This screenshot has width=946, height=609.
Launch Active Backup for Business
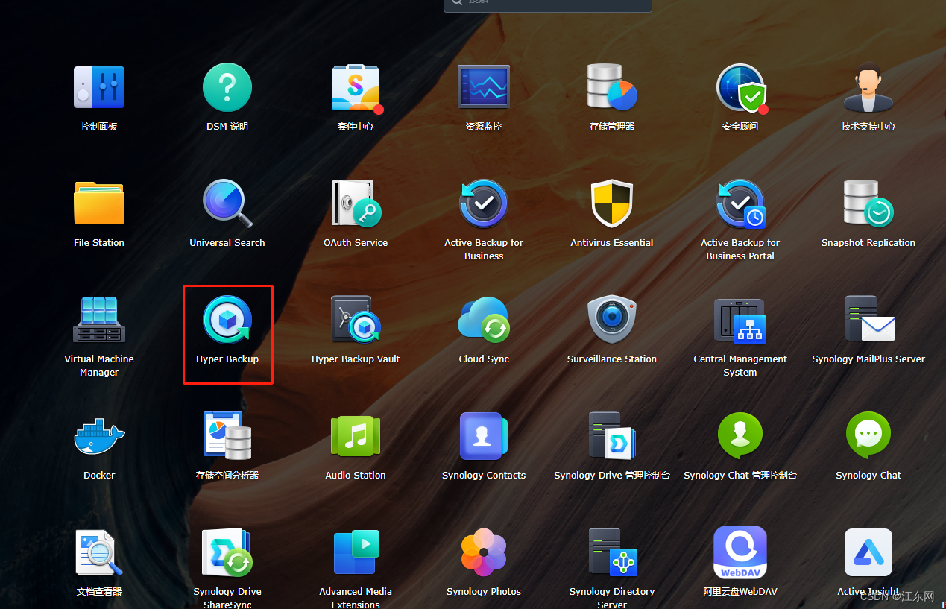pyautogui.click(x=484, y=203)
